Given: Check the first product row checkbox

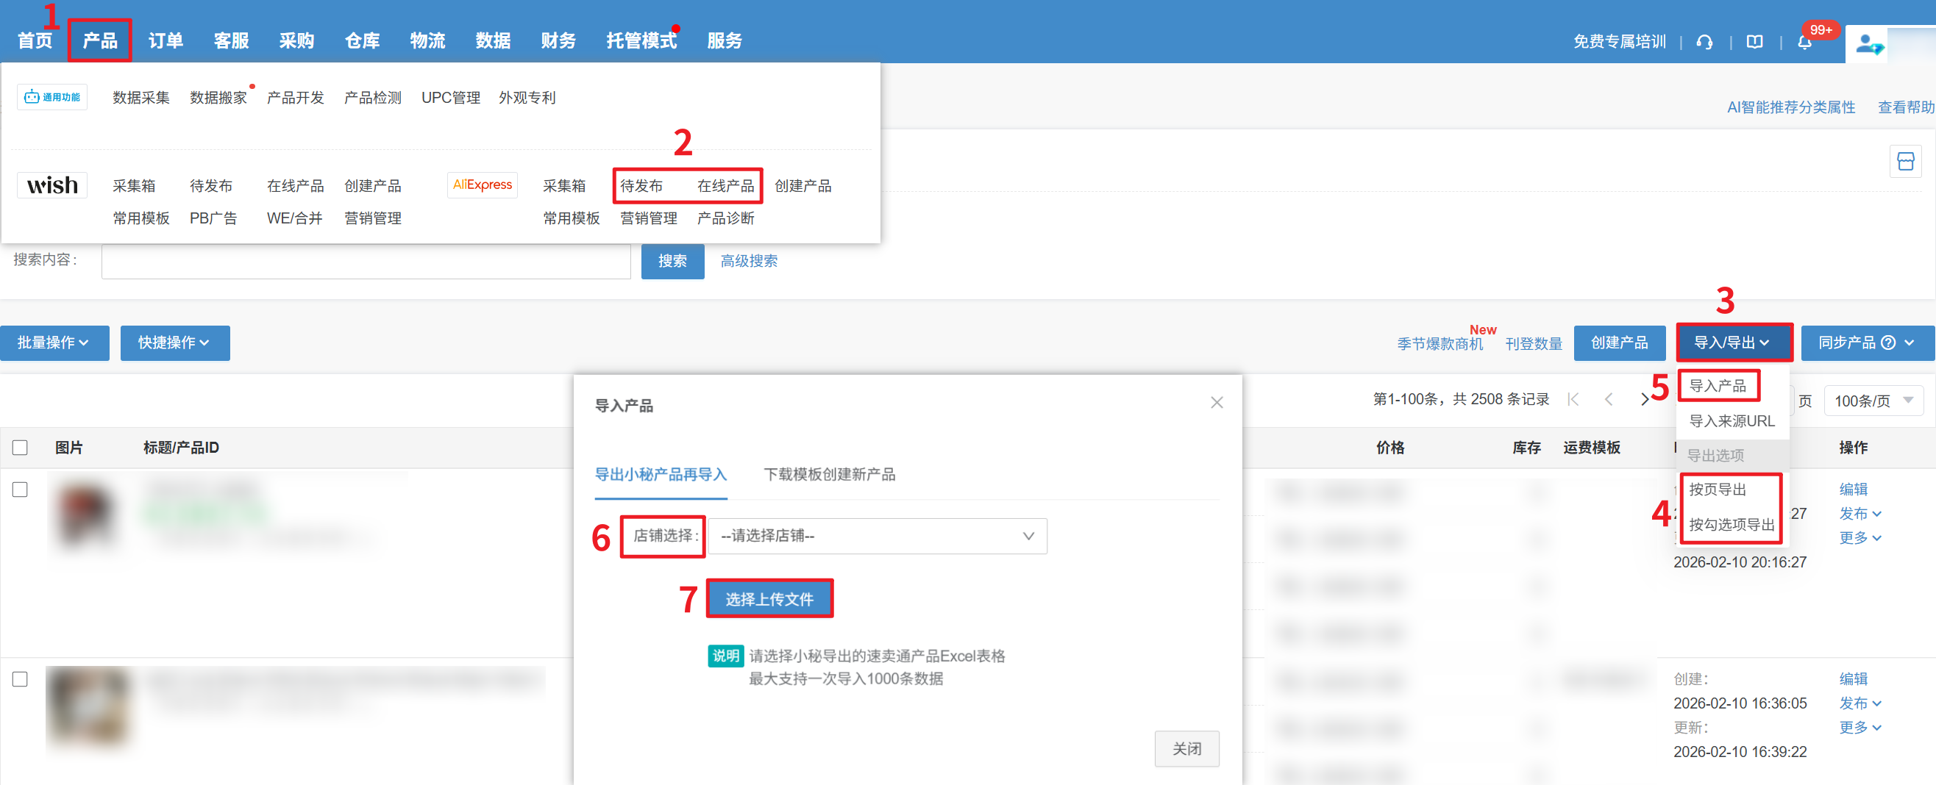Looking at the screenshot, I should point(21,490).
